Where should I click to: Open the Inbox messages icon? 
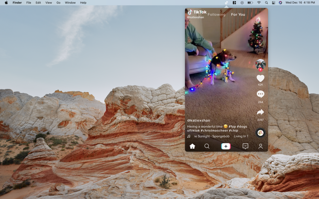(x=245, y=146)
